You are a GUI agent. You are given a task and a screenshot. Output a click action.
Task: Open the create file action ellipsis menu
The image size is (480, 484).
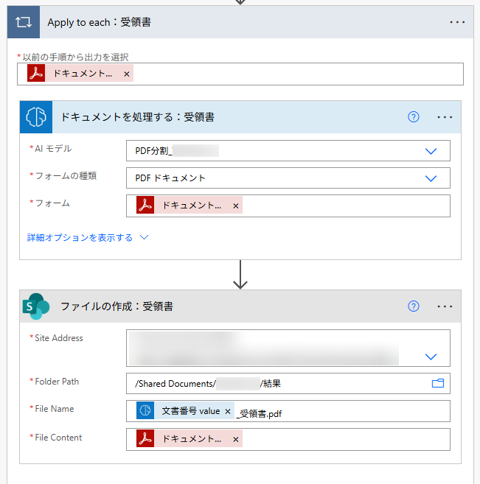click(x=445, y=306)
